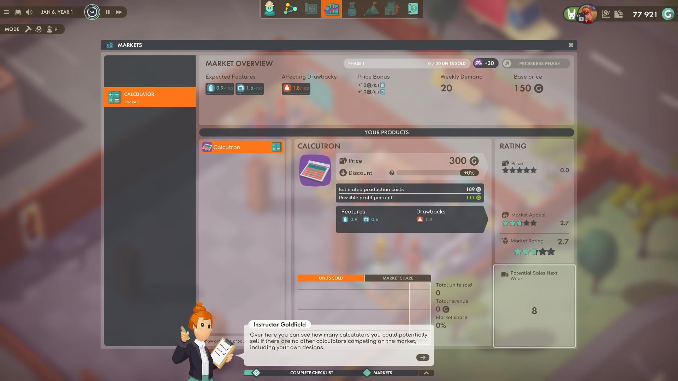Switch to the Market Share tab
This screenshot has width=678, height=381.
398,278
